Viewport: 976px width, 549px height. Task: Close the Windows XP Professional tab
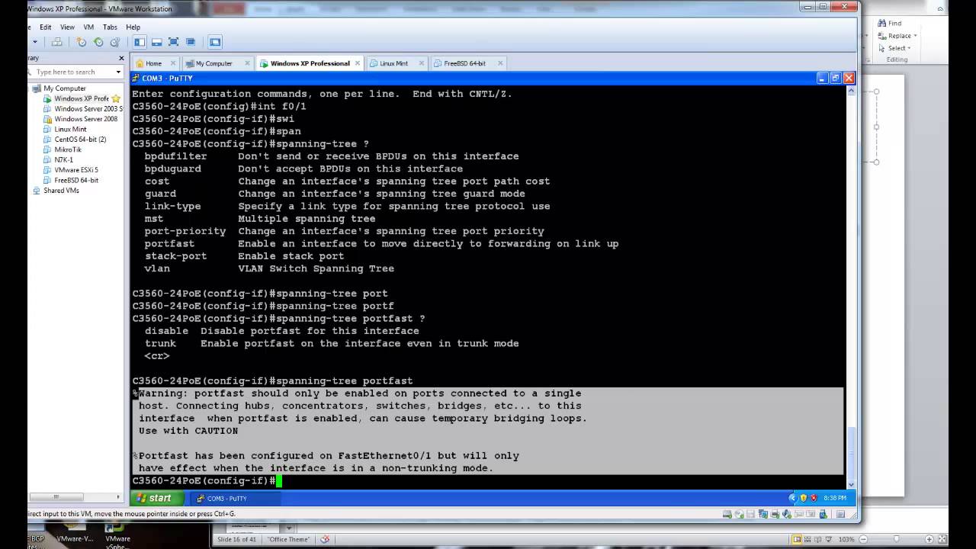click(x=358, y=63)
